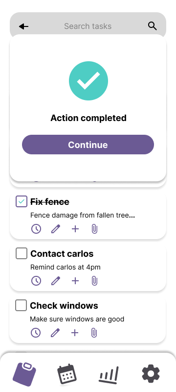Viewport: 176px width, 392px height.
Task: Set reminder clock for Contact carlos
Action: (36, 281)
